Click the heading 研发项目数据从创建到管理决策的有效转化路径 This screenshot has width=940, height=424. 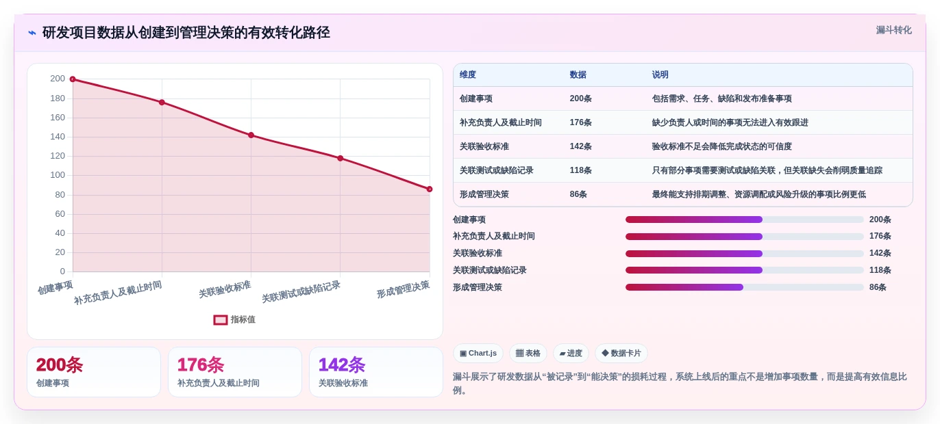coord(186,33)
